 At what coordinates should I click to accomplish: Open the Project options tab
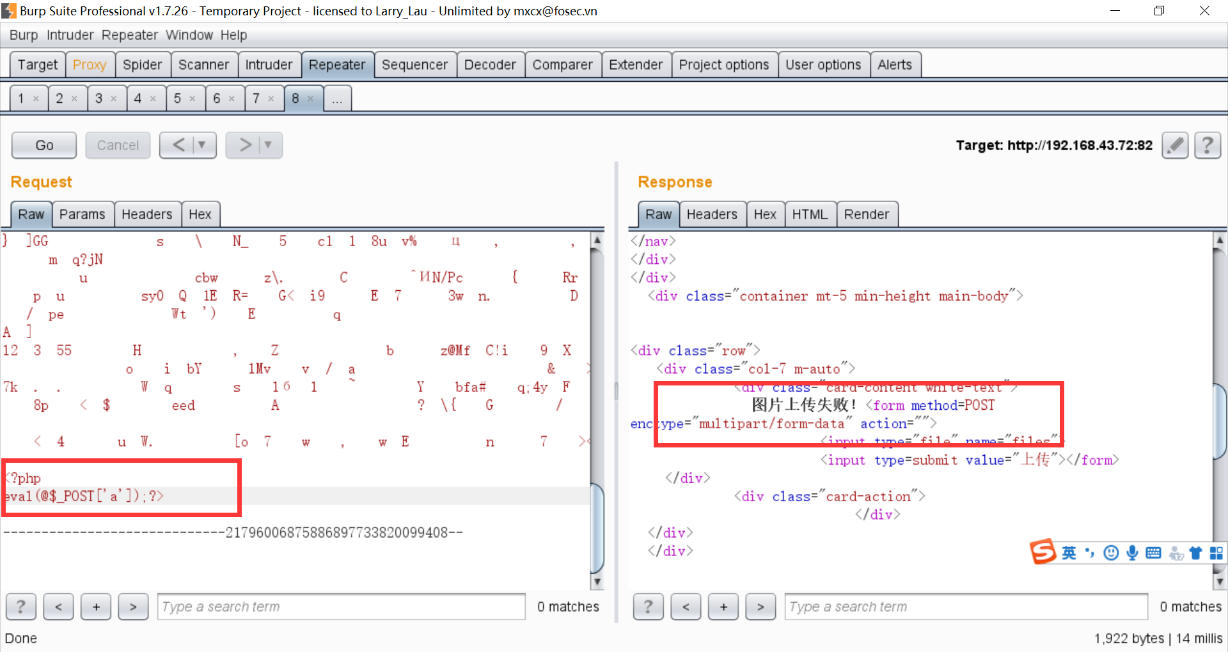pyautogui.click(x=724, y=65)
